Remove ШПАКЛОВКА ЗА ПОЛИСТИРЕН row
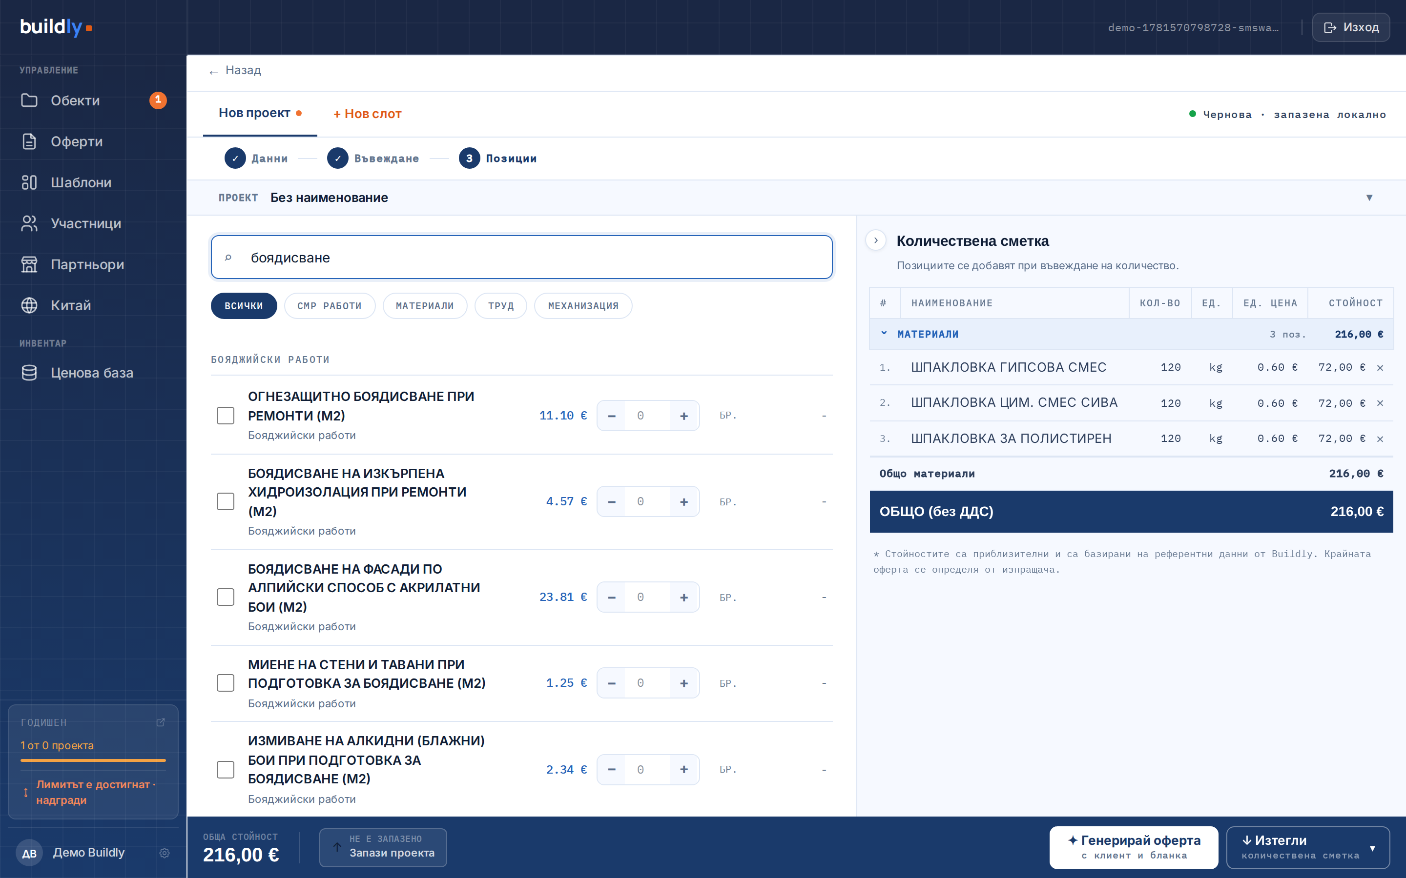 click(1380, 439)
